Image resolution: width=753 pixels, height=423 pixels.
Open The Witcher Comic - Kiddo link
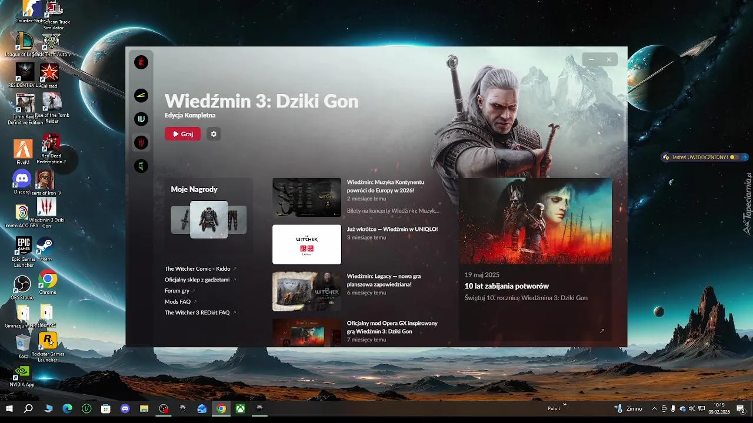tap(200, 268)
